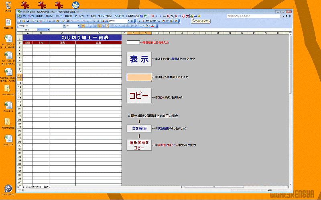321x200 pixels.
Task: Open the paste options dropdown arrow
Action: pyautogui.click(x=61, y=21)
